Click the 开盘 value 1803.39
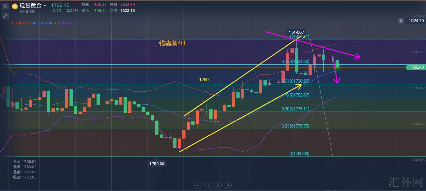Viewport: 426px width, 191px height. [127, 5]
